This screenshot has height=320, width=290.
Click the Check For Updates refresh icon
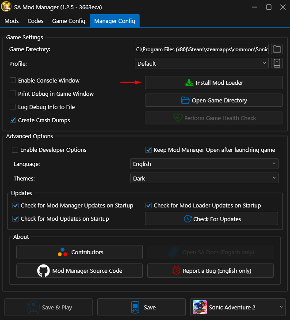click(187, 219)
